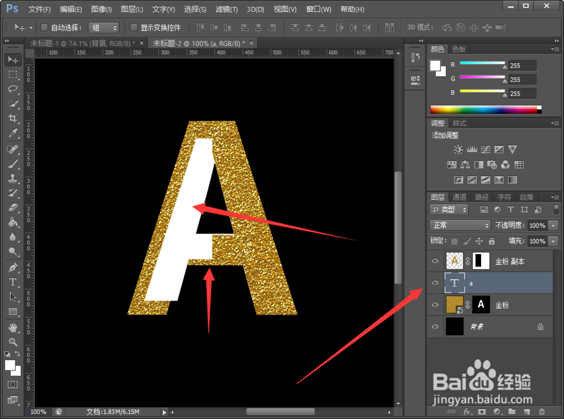564x419 pixels.
Task: Open the 滤镜(T) menu
Action: click(x=226, y=9)
